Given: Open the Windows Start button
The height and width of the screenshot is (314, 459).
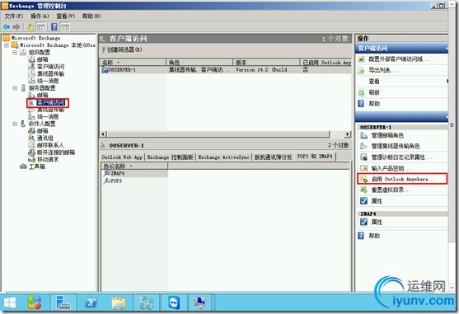Looking at the screenshot, I should coord(10,302).
